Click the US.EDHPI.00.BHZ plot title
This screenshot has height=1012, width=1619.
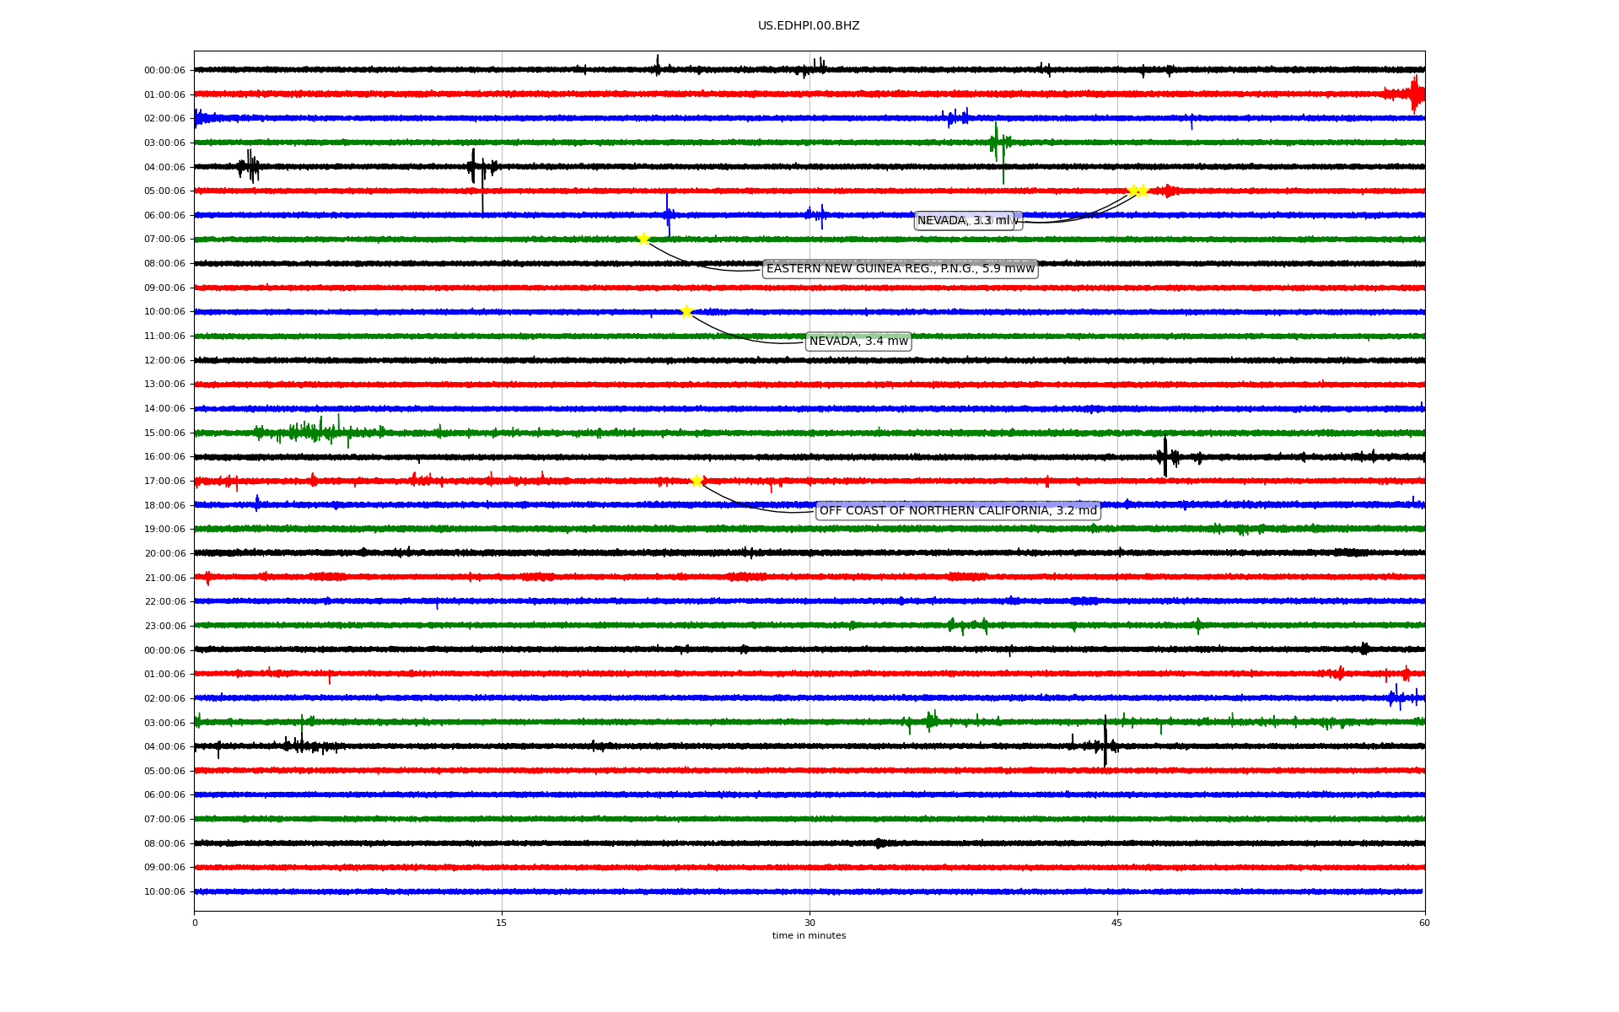pyautogui.click(x=809, y=26)
